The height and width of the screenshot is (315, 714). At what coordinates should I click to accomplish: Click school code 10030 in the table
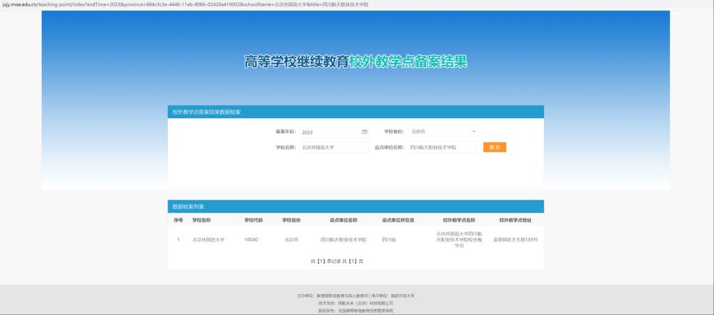click(x=251, y=240)
